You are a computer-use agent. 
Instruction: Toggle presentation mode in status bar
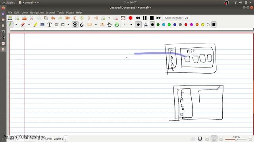[200, 138]
